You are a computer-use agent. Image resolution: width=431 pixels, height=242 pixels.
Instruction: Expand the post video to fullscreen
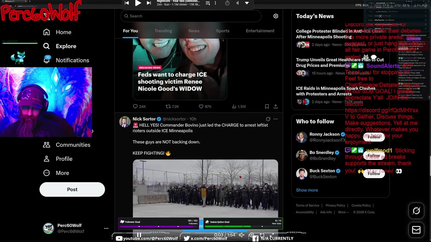[x=272, y=235]
